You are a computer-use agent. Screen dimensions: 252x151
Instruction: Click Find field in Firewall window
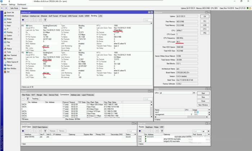pos(148,99)
